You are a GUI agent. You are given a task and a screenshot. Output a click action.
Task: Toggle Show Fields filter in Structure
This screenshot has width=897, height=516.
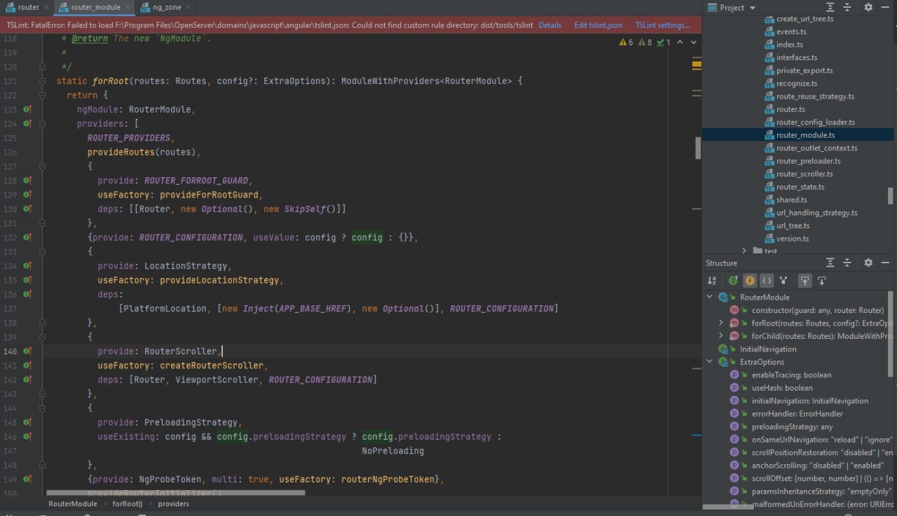click(750, 281)
